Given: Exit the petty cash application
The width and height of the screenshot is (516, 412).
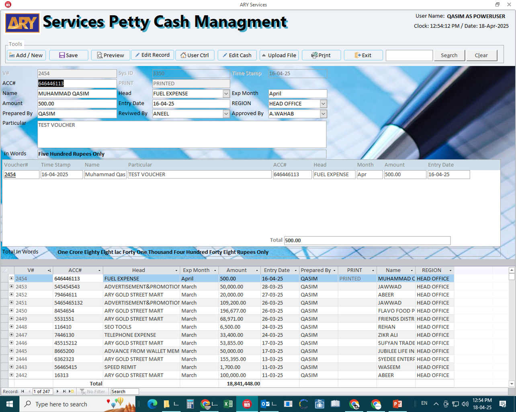Looking at the screenshot, I should point(363,55).
